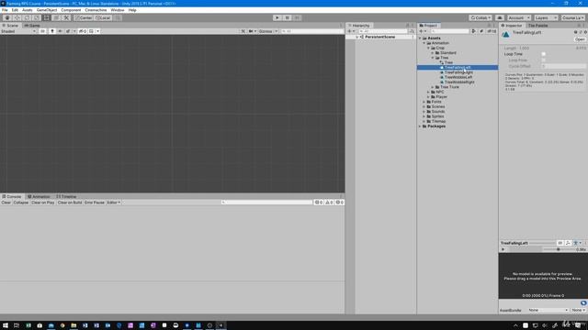Image resolution: width=588 pixels, height=330 pixels.
Task: Select TreeWobbleLeft animation clip
Action: pyautogui.click(x=458, y=77)
